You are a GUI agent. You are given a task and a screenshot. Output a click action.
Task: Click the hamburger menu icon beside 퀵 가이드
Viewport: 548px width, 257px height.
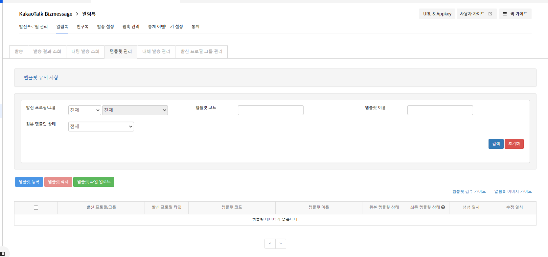505,14
